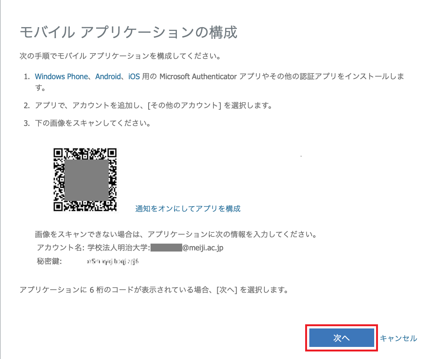Viewport: 427px width, 359px height.
Task: Open the Windows Phone app link
Action: point(61,77)
